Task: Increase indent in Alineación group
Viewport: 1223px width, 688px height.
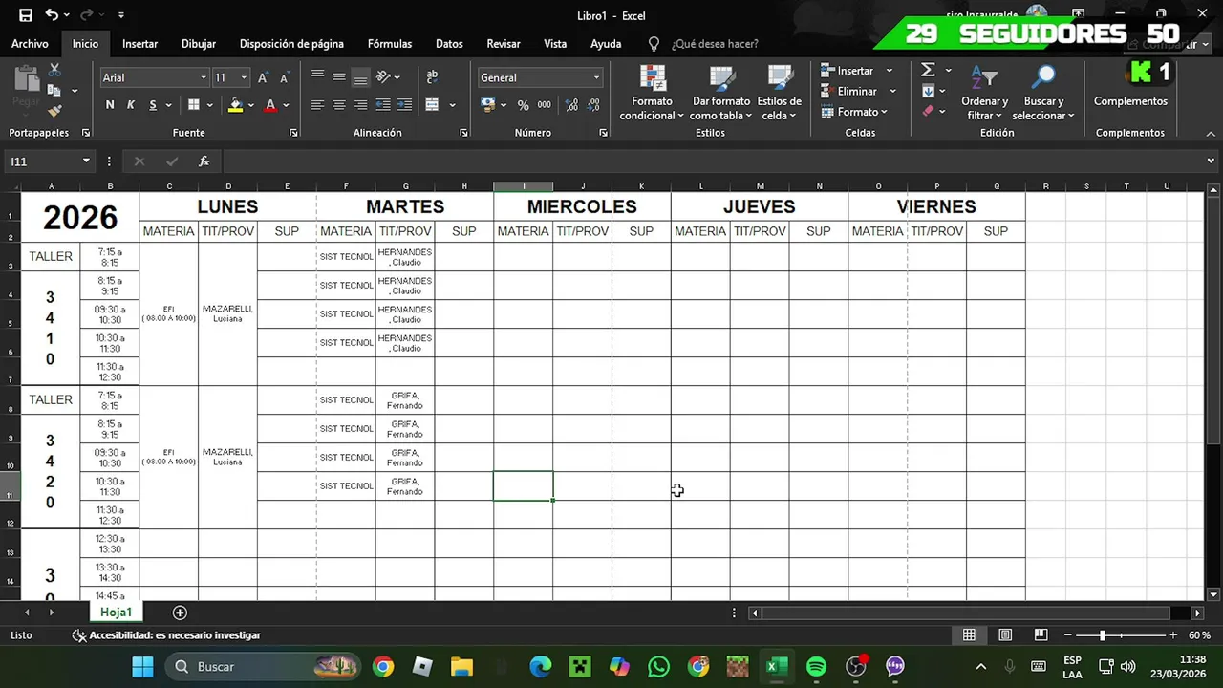Action: point(404,105)
